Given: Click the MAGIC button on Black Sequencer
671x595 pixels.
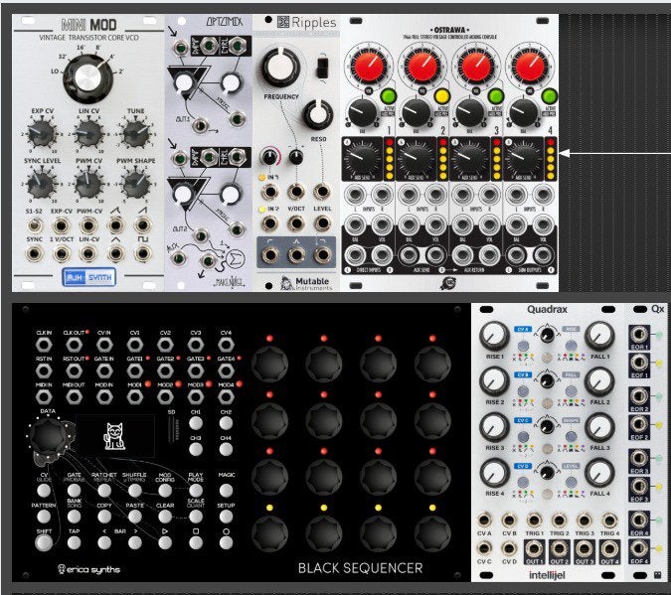Looking at the screenshot, I should tap(226, 490).
